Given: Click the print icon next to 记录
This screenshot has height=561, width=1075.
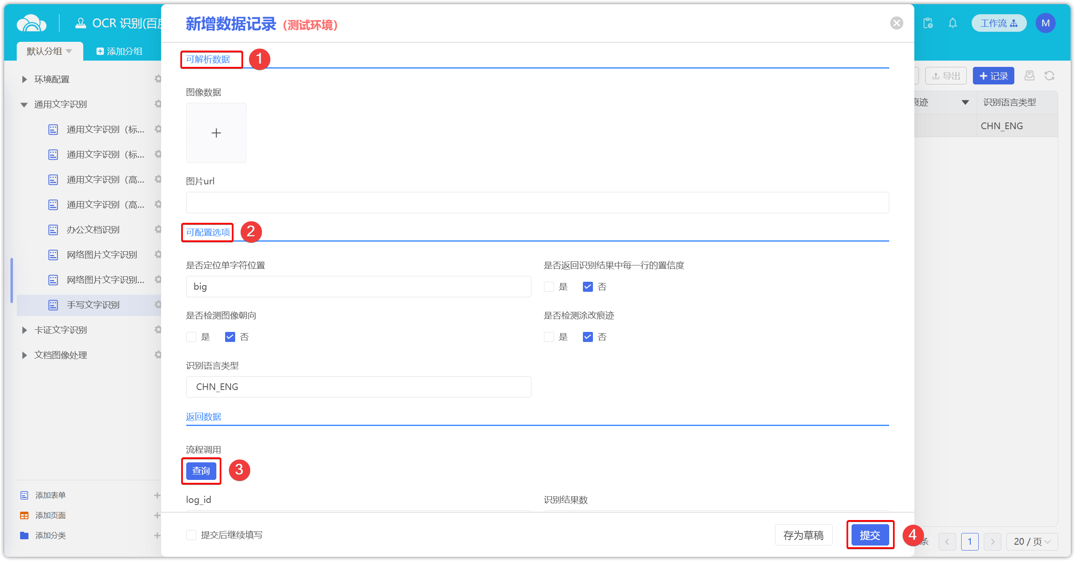Looking at the screenshot, I should click(1029, 76).
